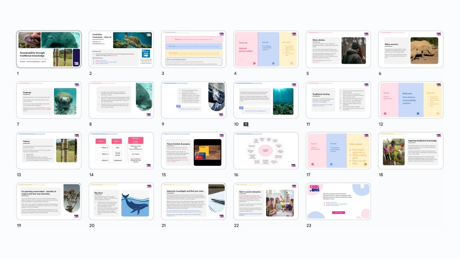The width and height of the screenshot is (460, 259).
Task: Click the 'Start a social enterprise' slide
Action: pos(266,201)
